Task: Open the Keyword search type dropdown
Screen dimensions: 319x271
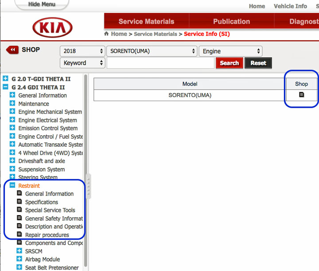Action: 82,63
